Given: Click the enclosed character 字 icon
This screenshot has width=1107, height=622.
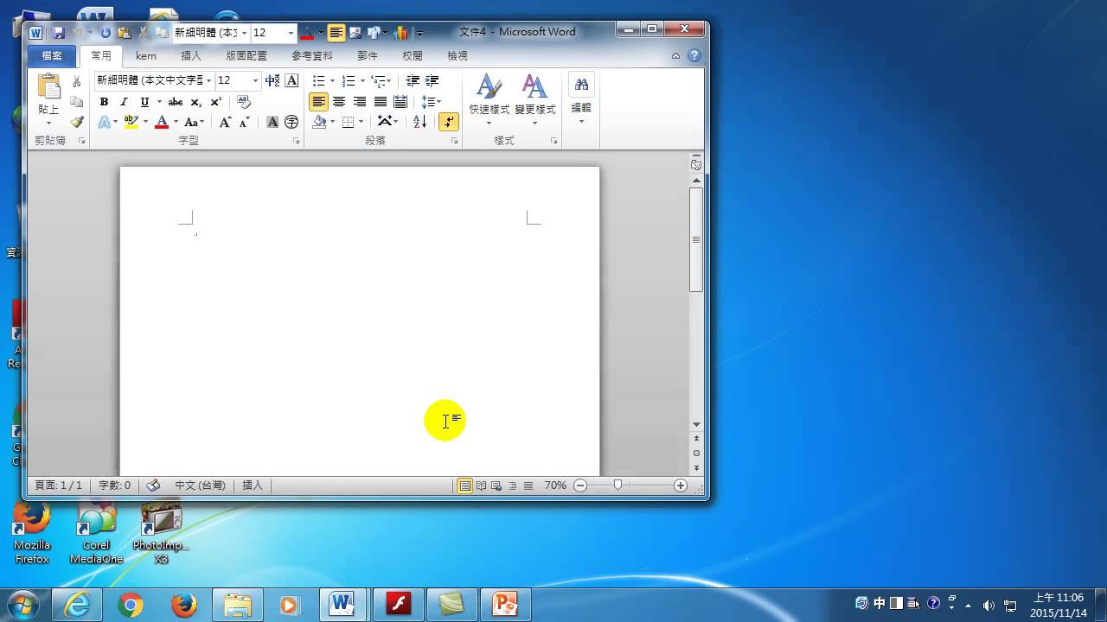Looking at the screenshot, I should [x=291, y=123].
